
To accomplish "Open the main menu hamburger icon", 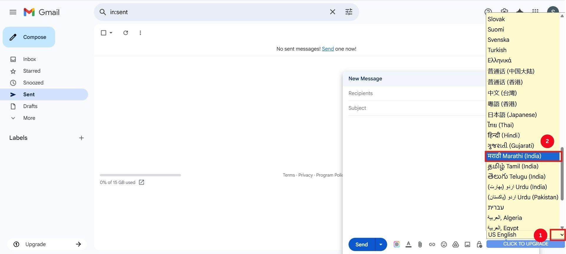I will [x=13, y=12].
